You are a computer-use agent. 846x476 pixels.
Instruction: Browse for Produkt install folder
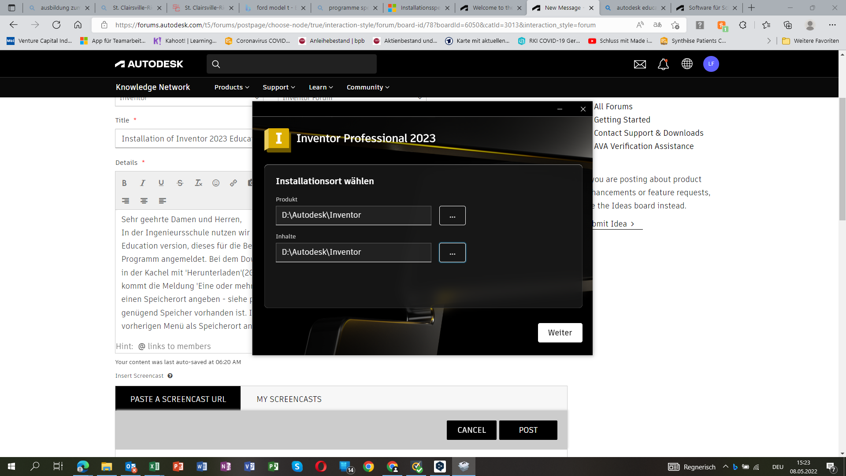click(453, 216)
